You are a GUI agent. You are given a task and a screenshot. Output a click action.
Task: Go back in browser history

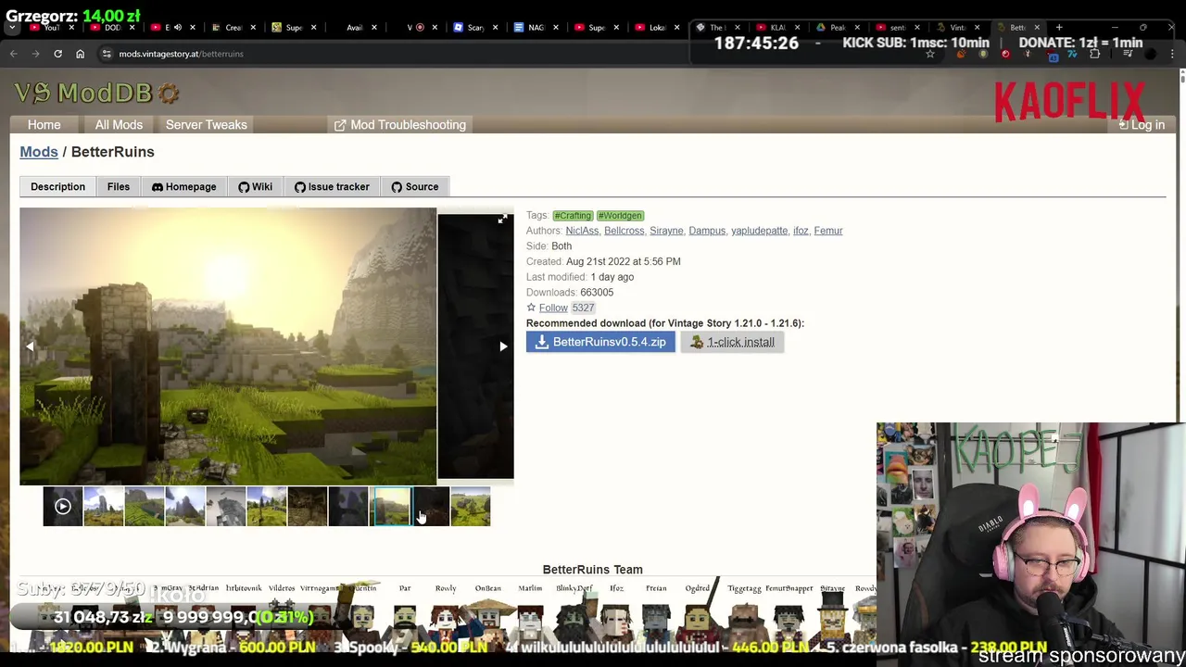pos(14,54)
